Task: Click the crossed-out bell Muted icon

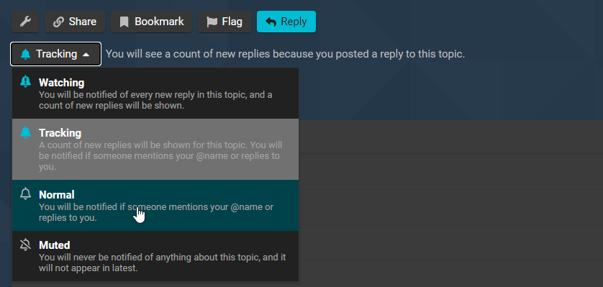Action: [x=25, y=245]
